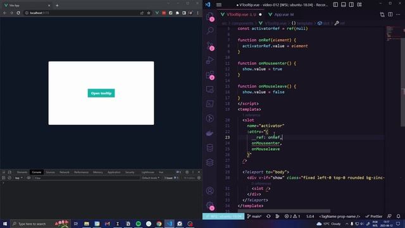Click the console Filter field
The height and width of the screenshot is (228, 405).
point(87,178)
